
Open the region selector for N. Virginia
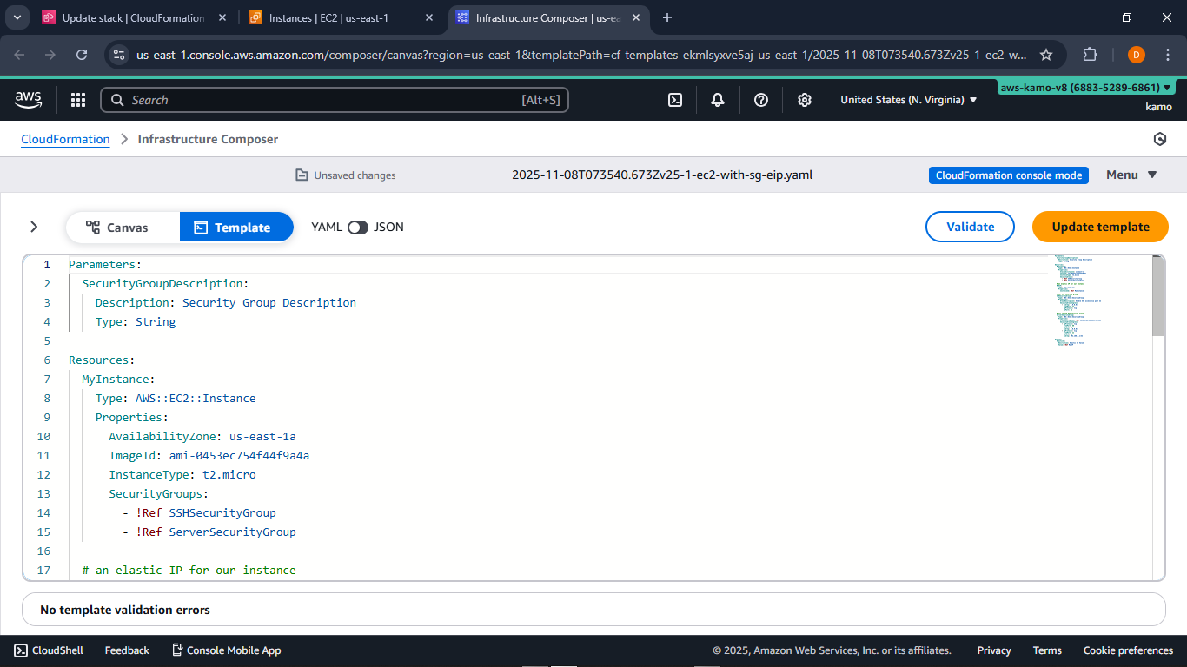(x=906, y=99)
